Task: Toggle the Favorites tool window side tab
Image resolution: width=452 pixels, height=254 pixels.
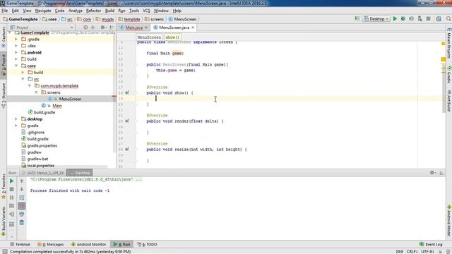Action: (x=4, y=187)
